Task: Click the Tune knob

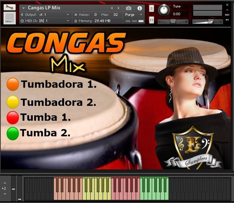Action: tap(164, 10)
